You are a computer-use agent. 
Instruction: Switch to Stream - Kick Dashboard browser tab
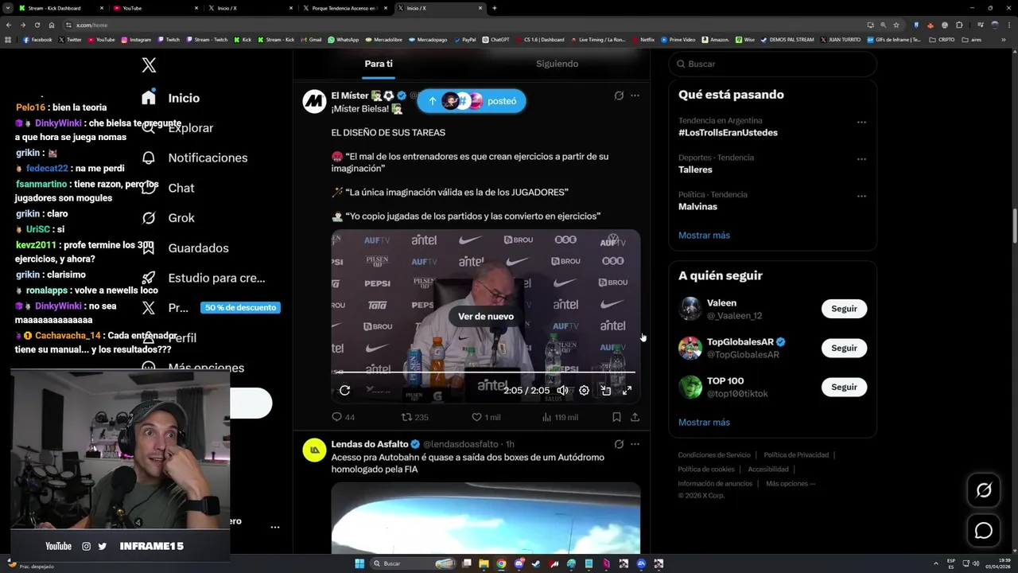60,8
